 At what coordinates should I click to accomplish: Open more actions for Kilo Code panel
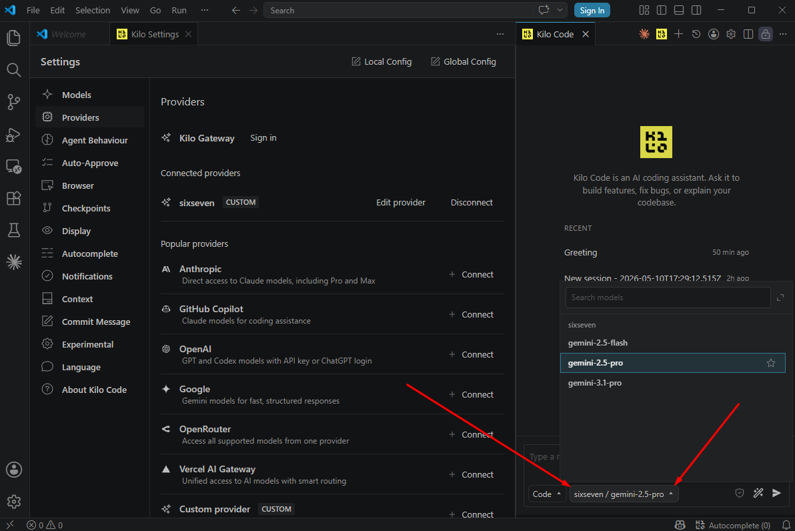pyautogui.click(x=783, y=34)
